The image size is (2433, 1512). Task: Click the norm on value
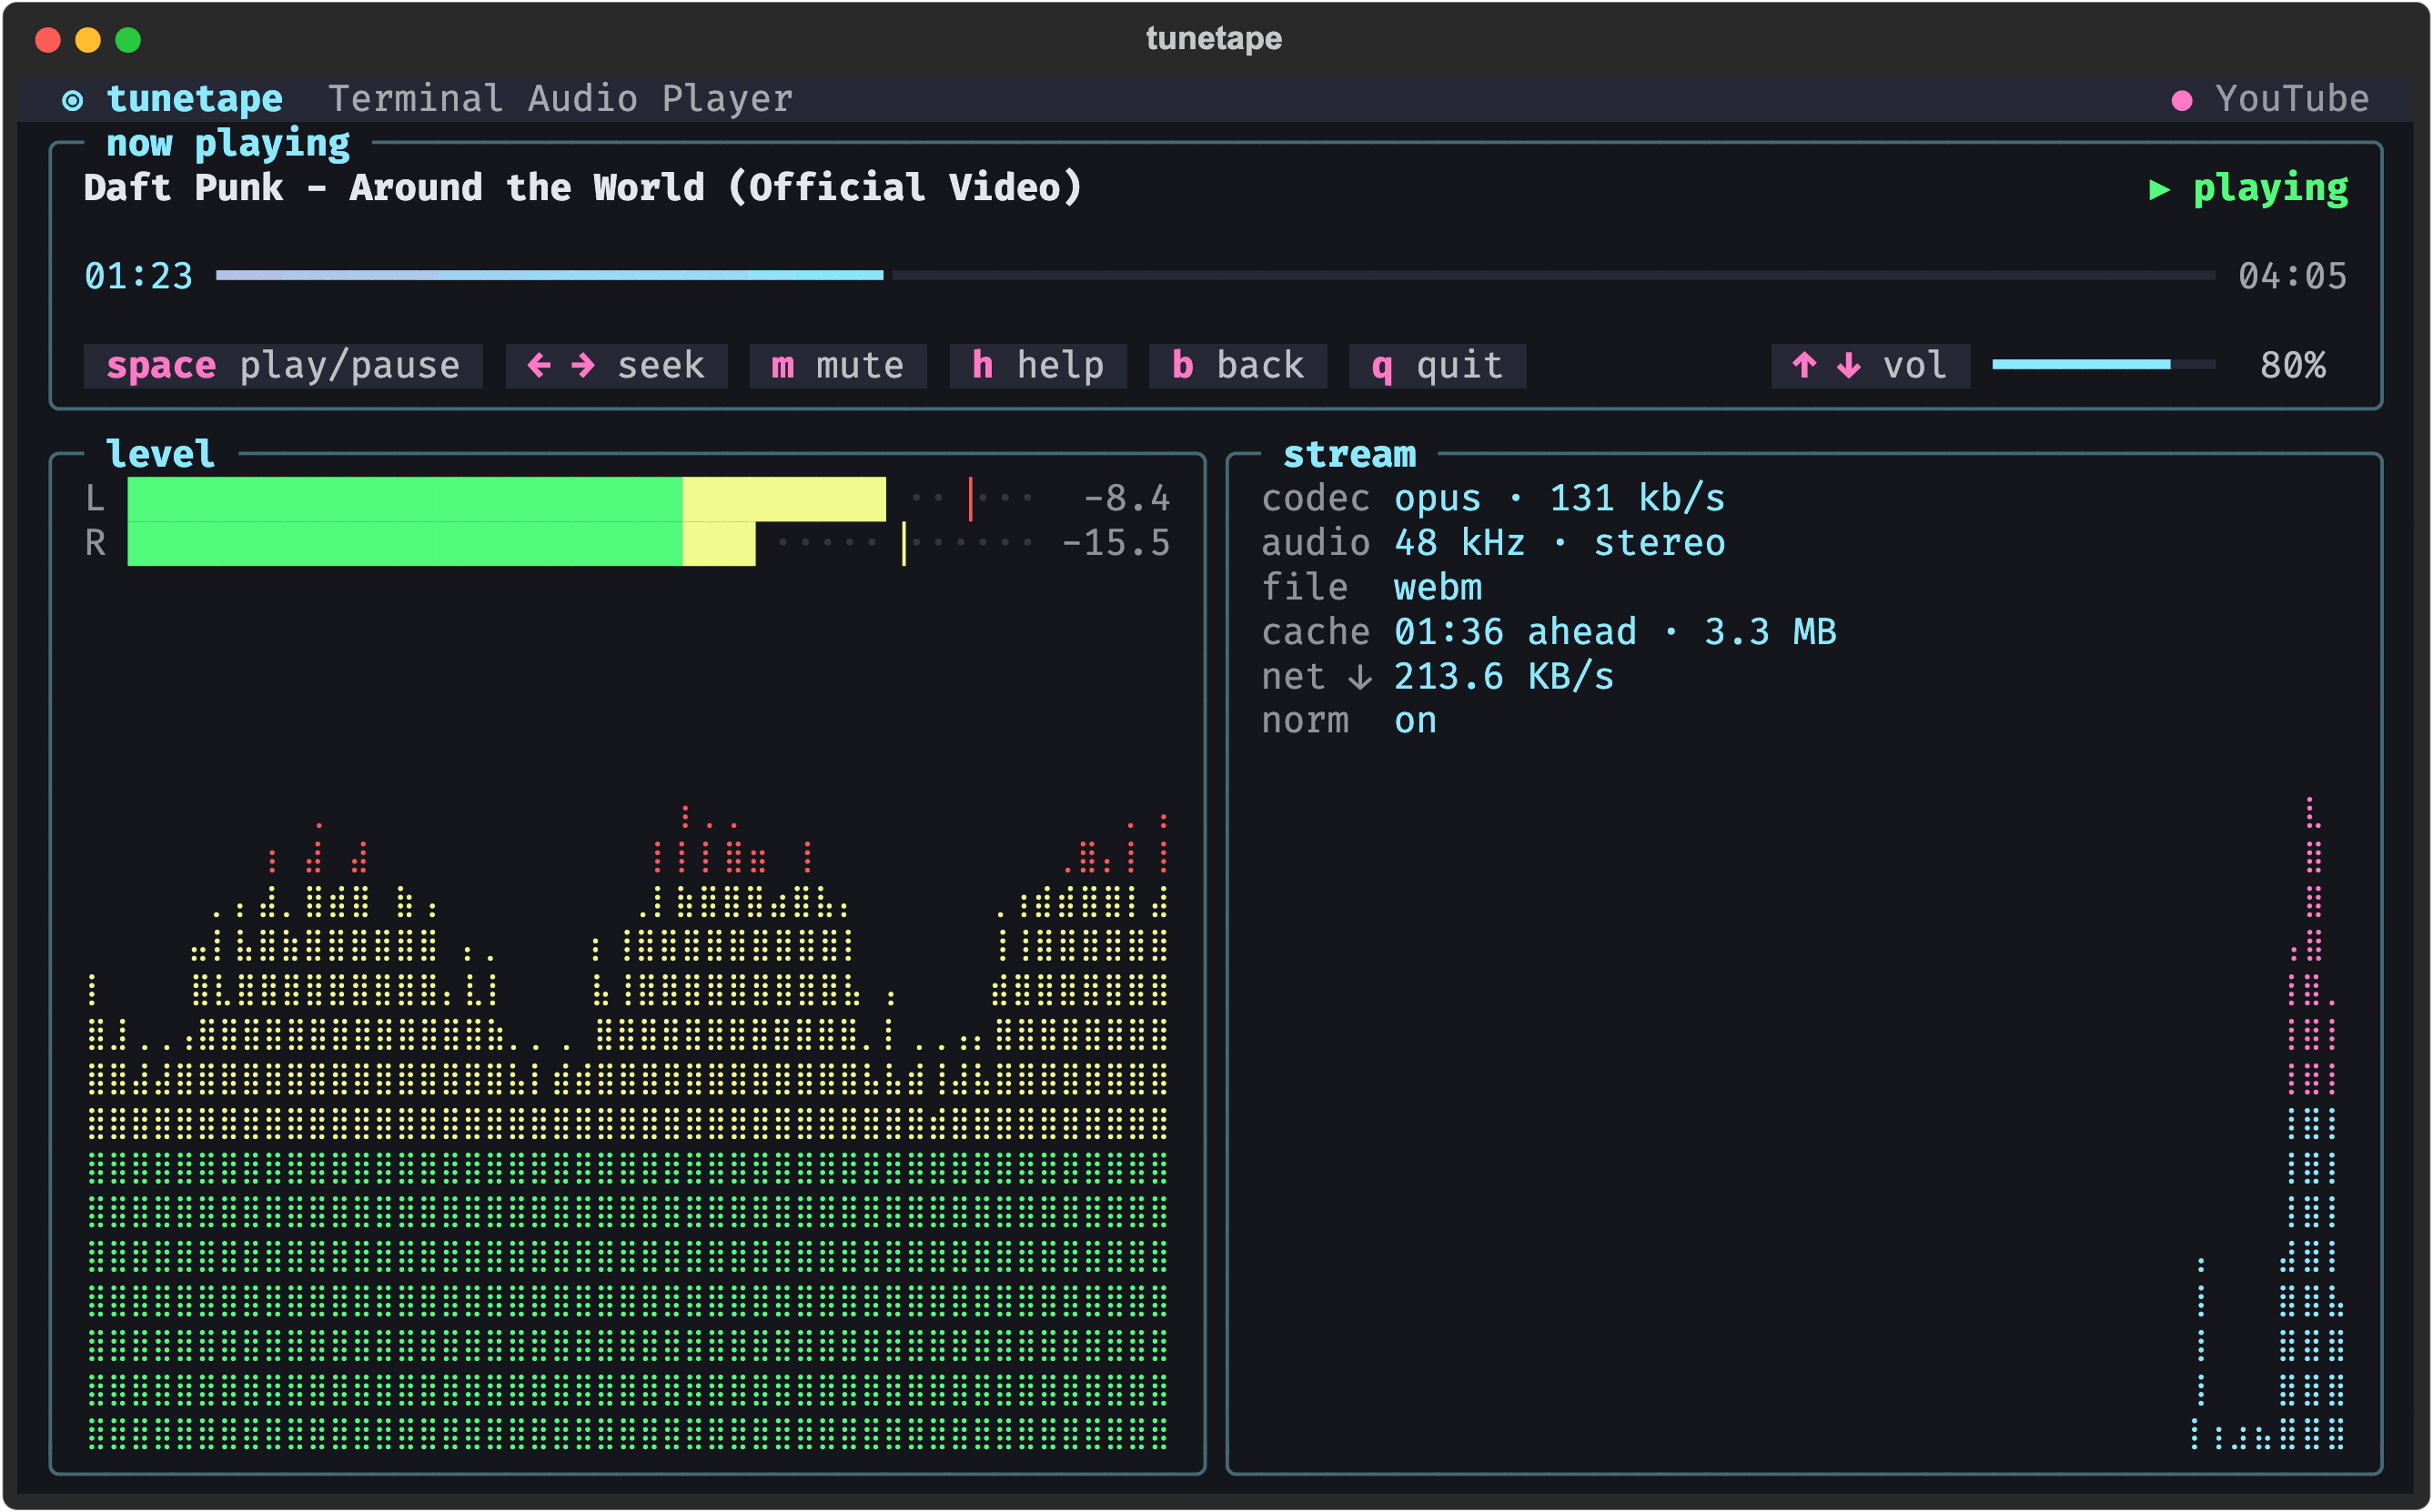pyautogui.click(x=1415, y=721)
